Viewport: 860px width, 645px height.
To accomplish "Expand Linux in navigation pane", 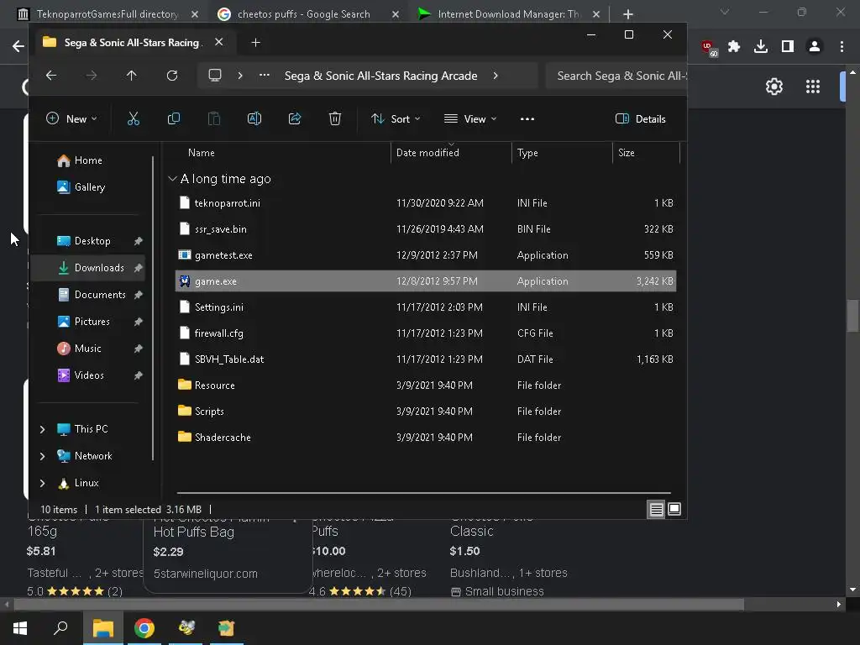I will tap(43, 483).
